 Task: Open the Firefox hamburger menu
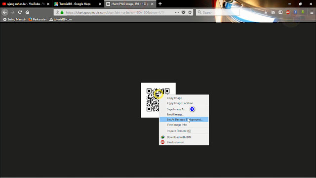(x=312, y=12)
